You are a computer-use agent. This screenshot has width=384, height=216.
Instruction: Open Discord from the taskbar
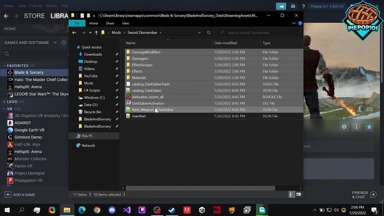coord(112,210)
